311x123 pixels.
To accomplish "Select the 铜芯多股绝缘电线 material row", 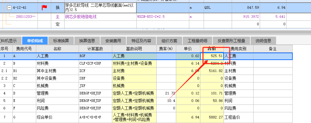I will point(101,17).
